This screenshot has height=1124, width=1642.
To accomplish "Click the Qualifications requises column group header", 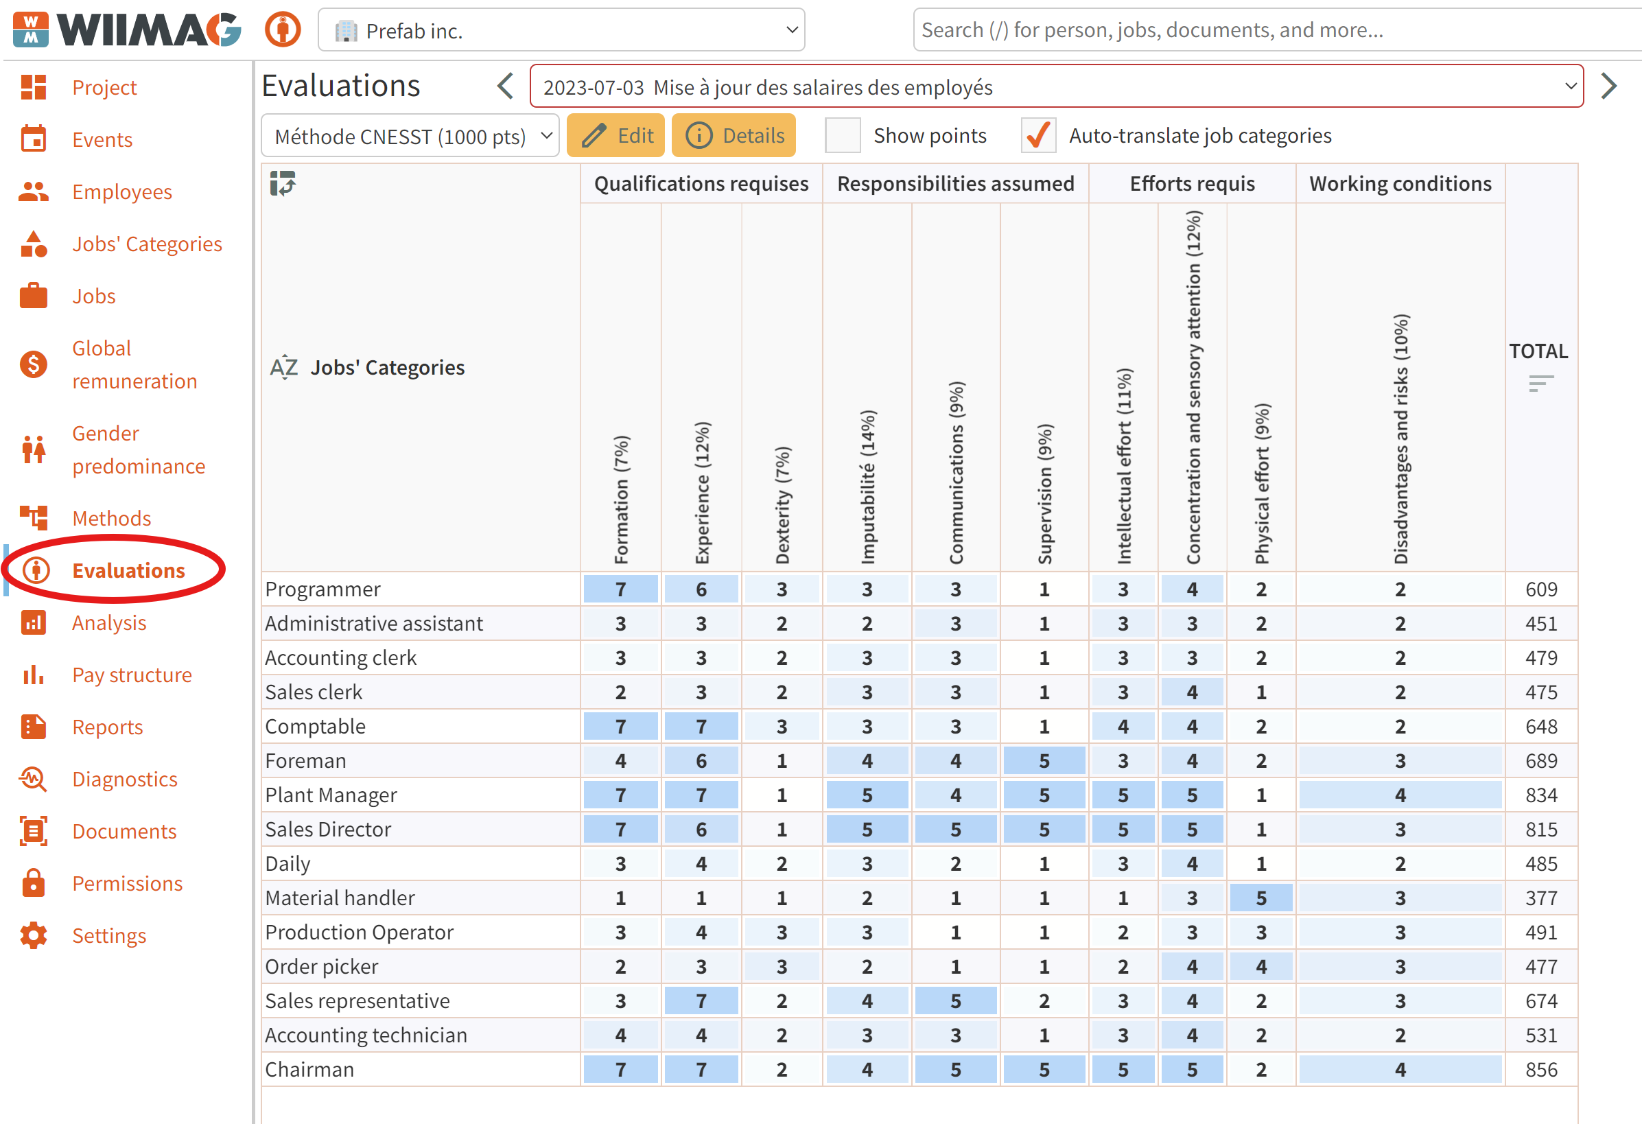I will 701,183.
